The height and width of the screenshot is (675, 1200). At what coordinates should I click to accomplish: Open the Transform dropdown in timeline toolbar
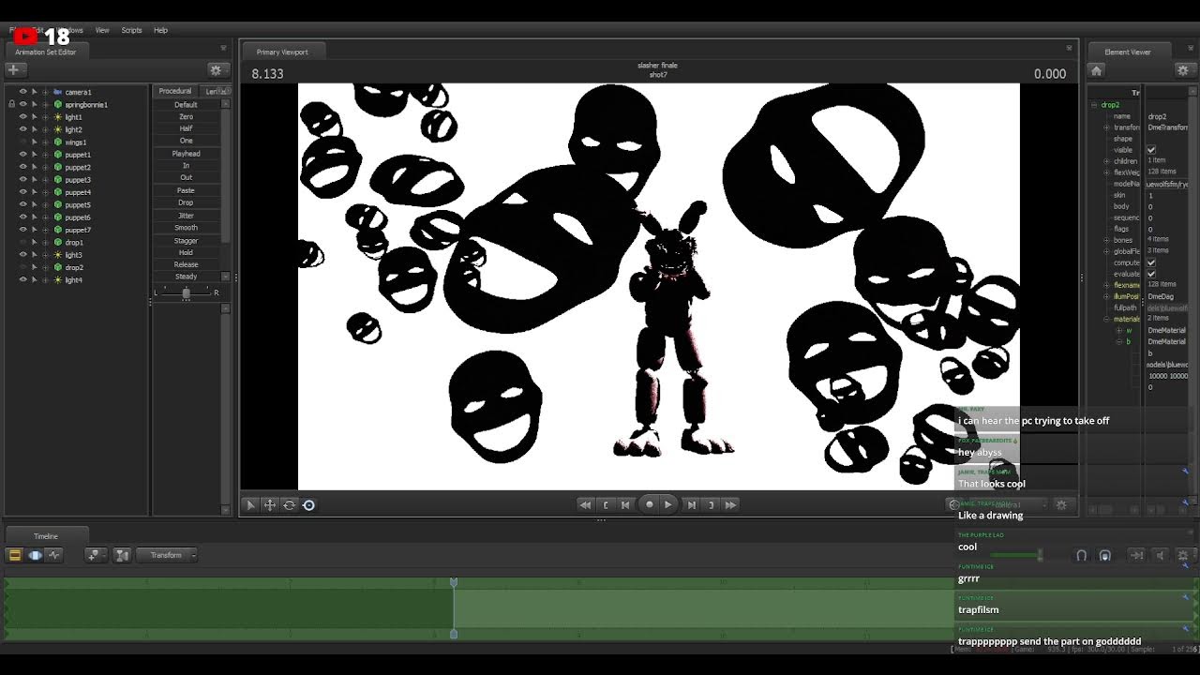pyautogui.click(x=167, y=555)
